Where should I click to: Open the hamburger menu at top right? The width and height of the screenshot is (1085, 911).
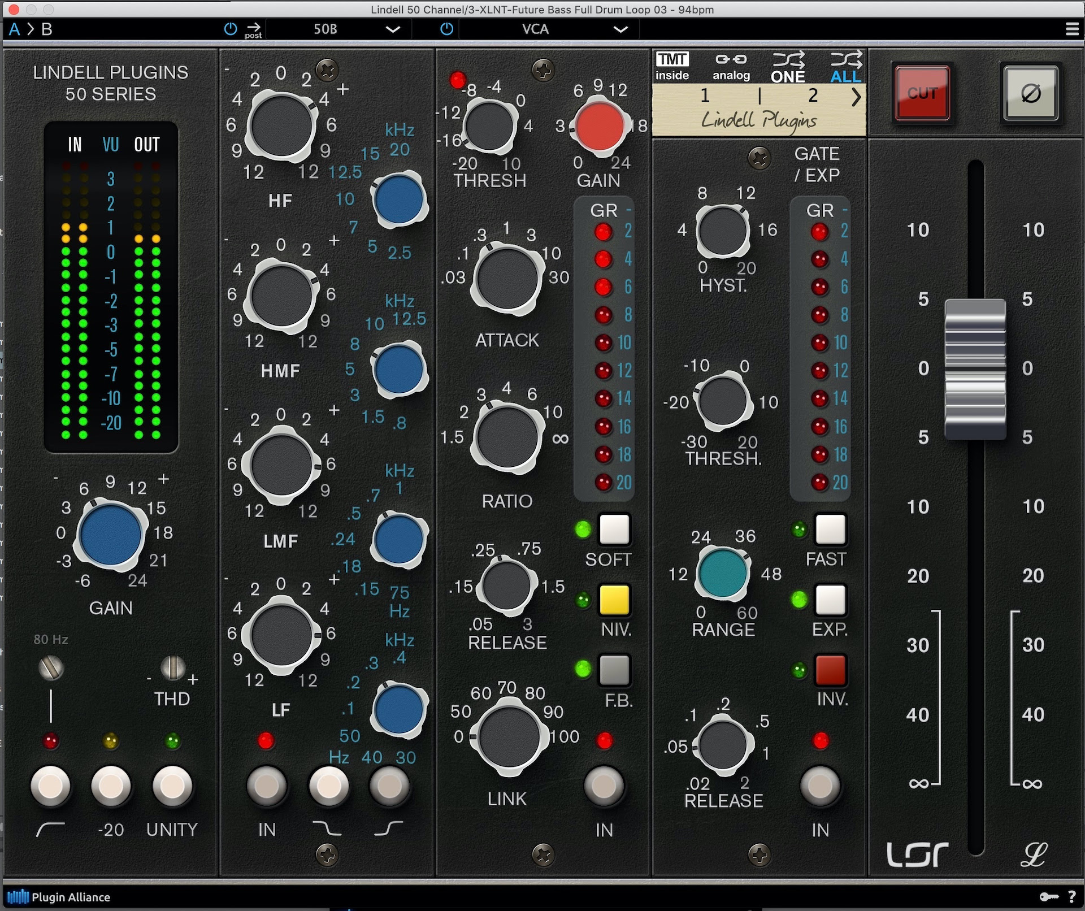[x=1072, y=29]
